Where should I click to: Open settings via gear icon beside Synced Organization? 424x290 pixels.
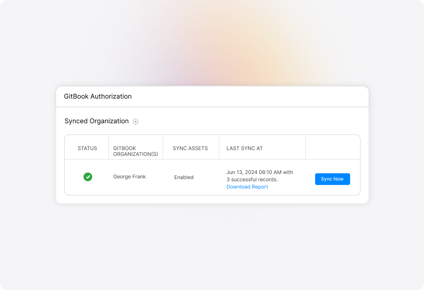tap(135, 121)
